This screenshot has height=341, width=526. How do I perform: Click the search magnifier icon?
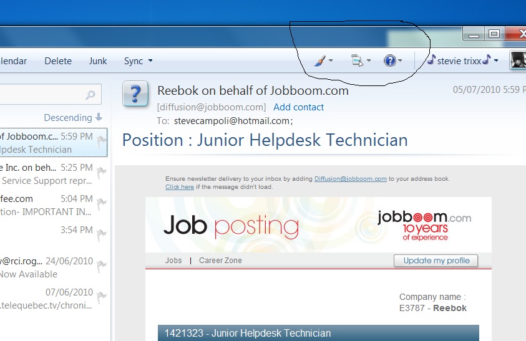tap(90, 95)
